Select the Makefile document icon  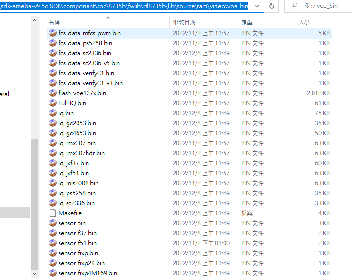(53, 213)
